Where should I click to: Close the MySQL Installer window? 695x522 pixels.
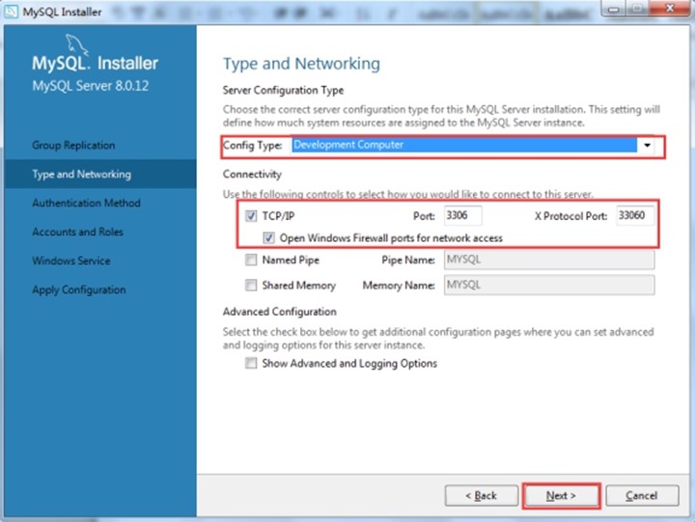tap(670, 9)
